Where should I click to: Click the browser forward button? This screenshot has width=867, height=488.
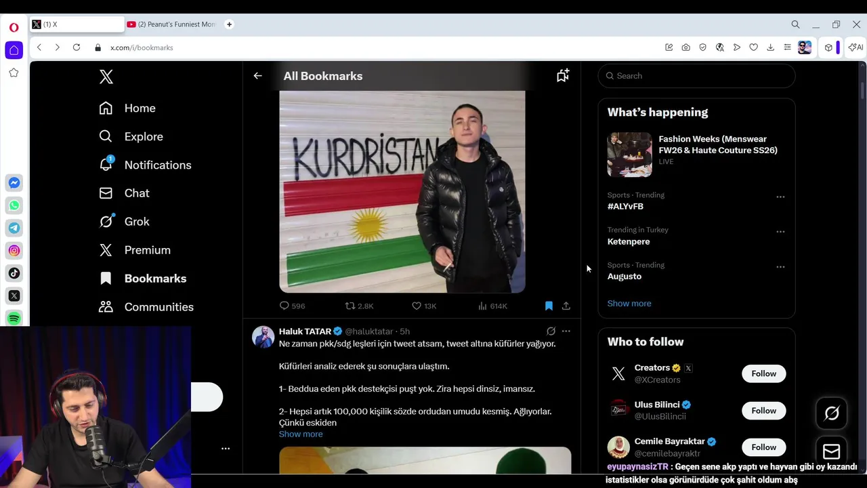[57, 47]
